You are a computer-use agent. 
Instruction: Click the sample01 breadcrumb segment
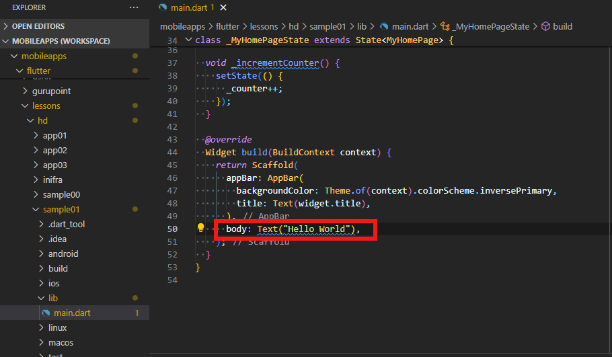327,27
